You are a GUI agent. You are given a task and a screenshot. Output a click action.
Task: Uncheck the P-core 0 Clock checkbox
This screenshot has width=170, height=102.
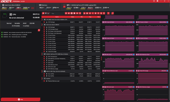pyautogui.click(x=44, y=35)
